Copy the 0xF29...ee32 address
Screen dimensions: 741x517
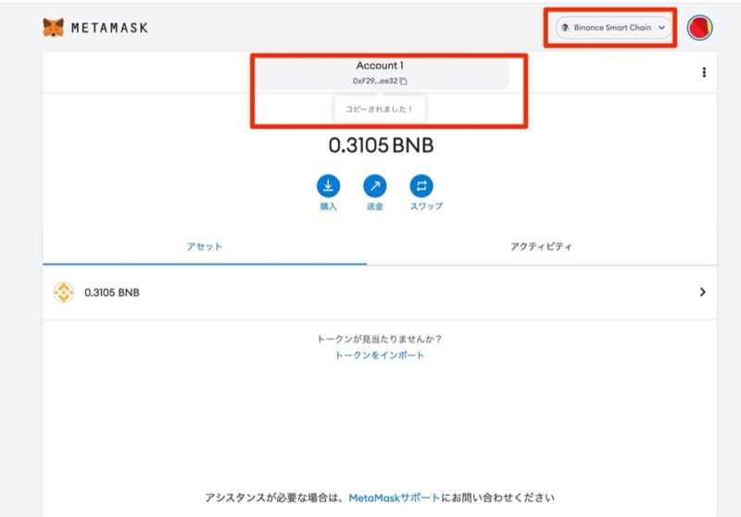tap(380, 81)
